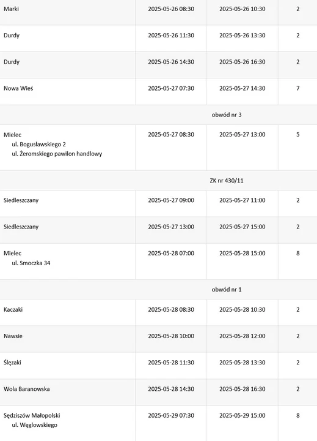Select the Wola Baranowska row
The height and width of the screenshot is (441, 317).
pos(159,392)
